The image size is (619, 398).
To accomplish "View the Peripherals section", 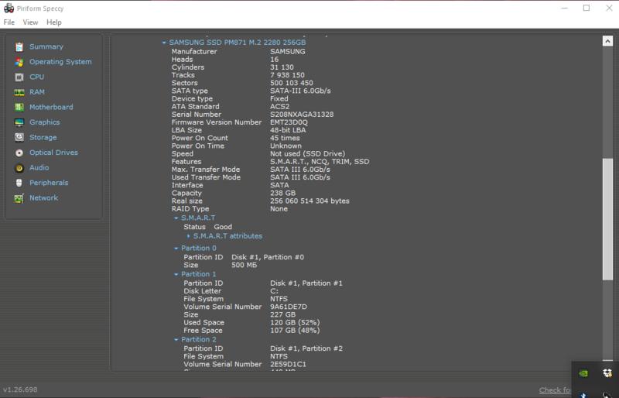I will [49, 183].
